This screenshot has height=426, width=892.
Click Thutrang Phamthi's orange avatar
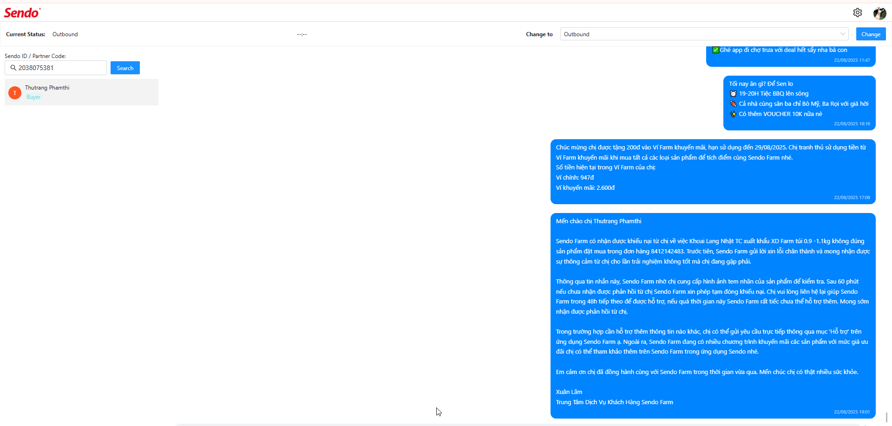pos(15,93)
